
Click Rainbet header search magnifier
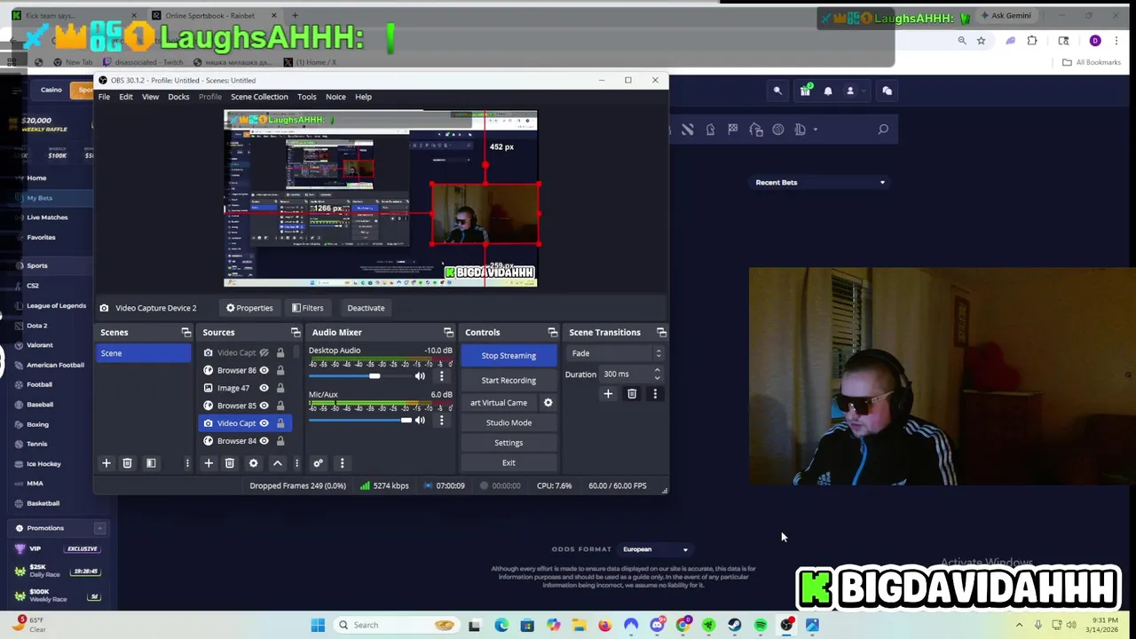coord(777,91)
